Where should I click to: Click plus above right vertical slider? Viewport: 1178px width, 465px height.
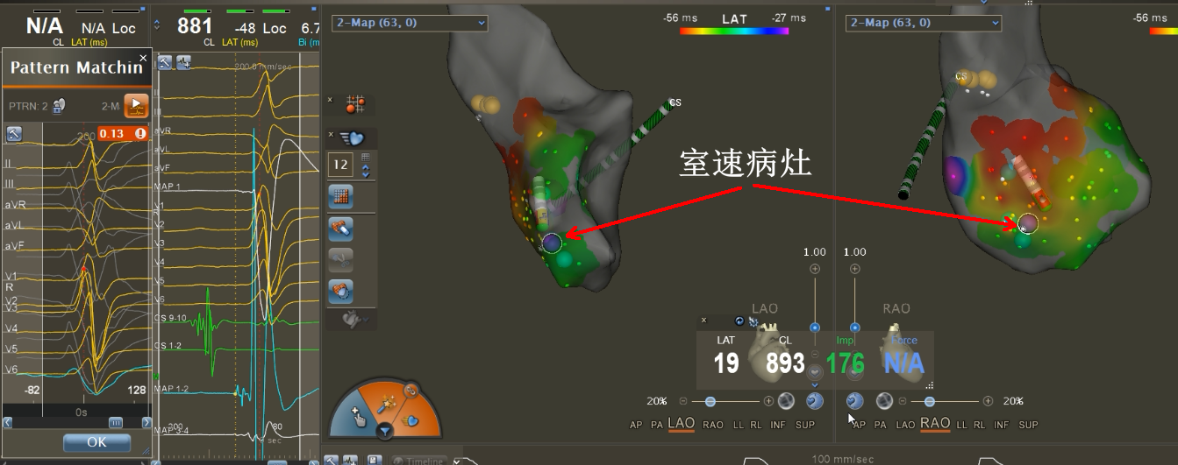click(855, 269)
